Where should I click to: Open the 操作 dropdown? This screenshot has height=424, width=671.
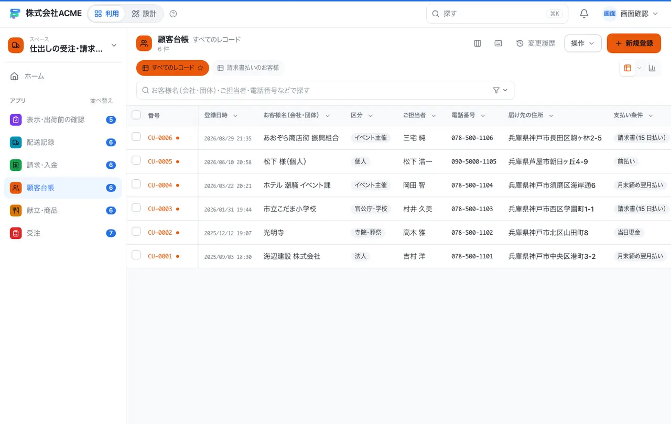pos(583,44)
